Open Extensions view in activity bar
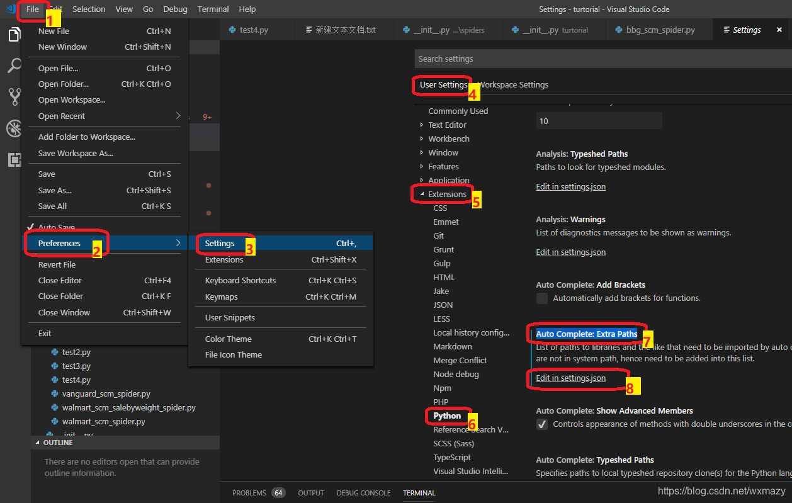 click(x=14, y=160)
